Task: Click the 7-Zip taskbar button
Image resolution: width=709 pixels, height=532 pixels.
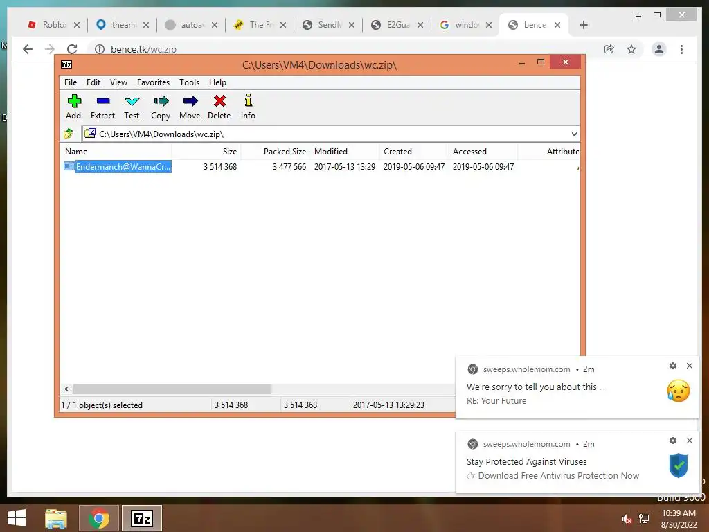Action: [x=141, y=518]
